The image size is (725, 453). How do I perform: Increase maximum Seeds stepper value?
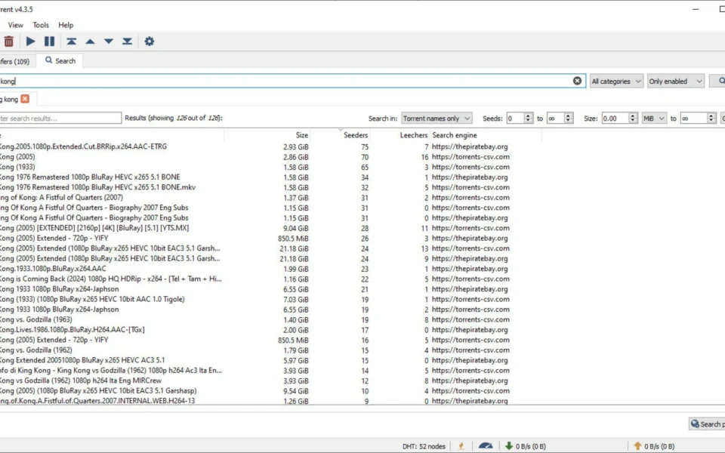[568, 116]
